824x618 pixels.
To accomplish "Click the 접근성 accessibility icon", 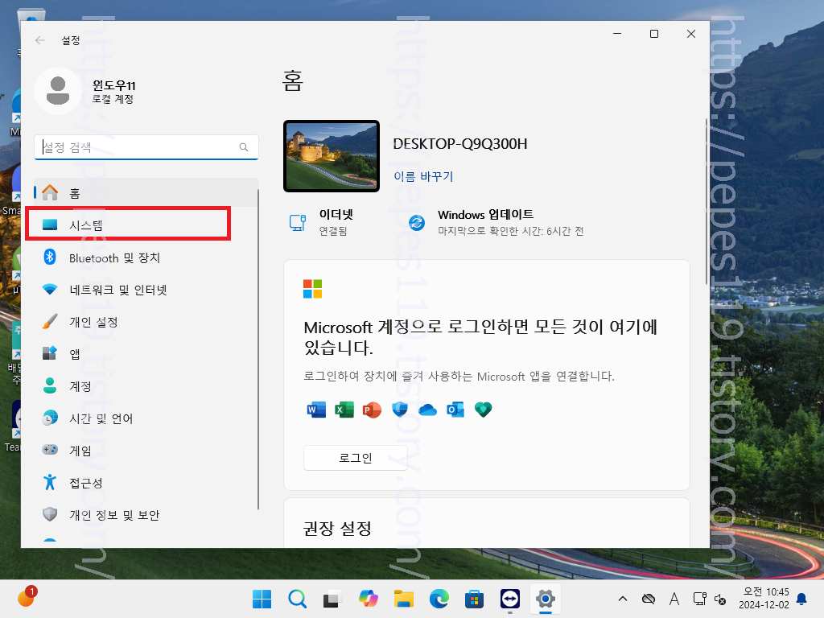I will tap(50, 482).
